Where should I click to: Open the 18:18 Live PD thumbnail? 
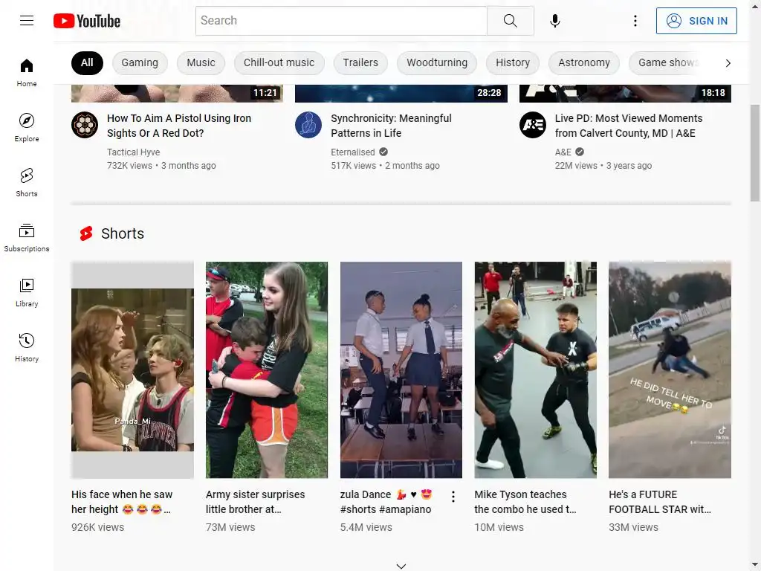tap(625, 93)
